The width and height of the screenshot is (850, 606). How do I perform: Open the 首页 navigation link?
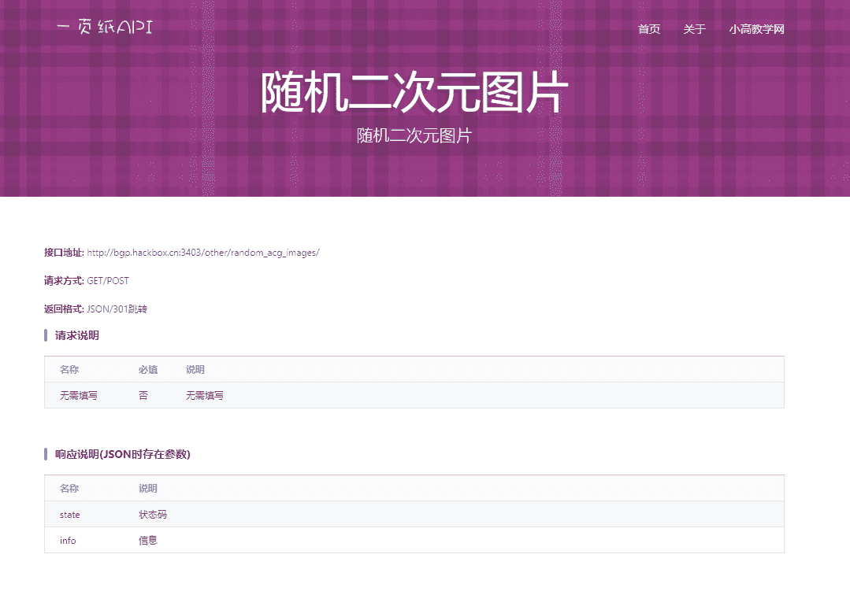pos(648,30)
